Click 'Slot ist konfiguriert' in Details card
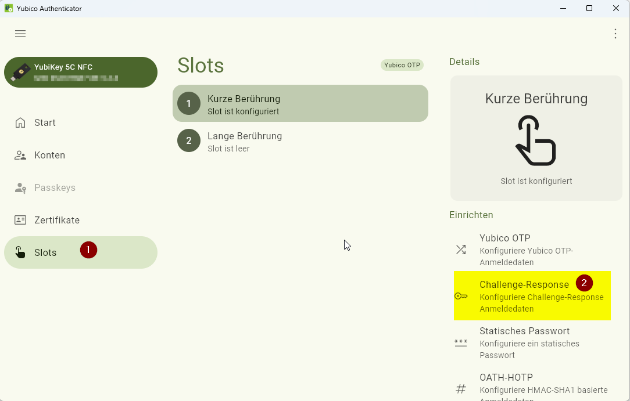This screenshot has width=630, height=401. pos(536,181)
